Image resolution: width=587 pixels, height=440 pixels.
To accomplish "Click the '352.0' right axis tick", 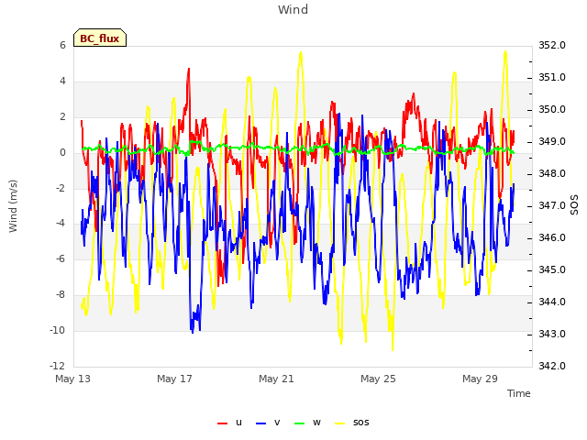I will pyautogui.click(x=552, y=45).
